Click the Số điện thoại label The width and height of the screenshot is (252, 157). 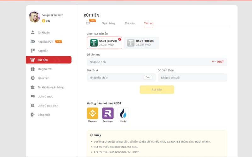[x=166, y=70]
